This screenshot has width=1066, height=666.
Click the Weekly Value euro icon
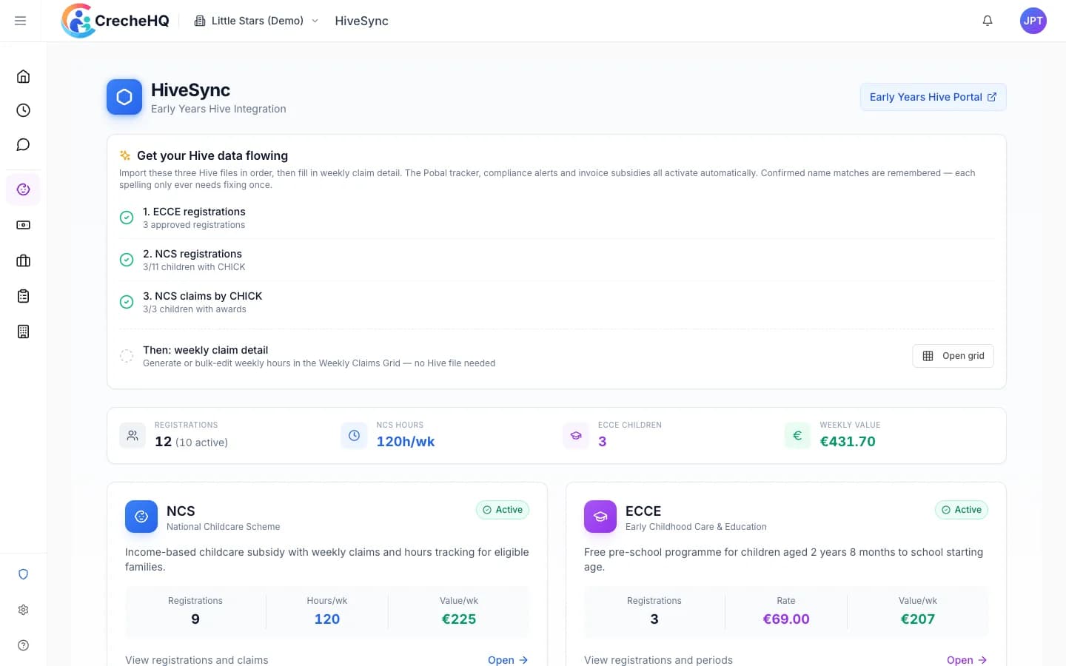(797, 435)
